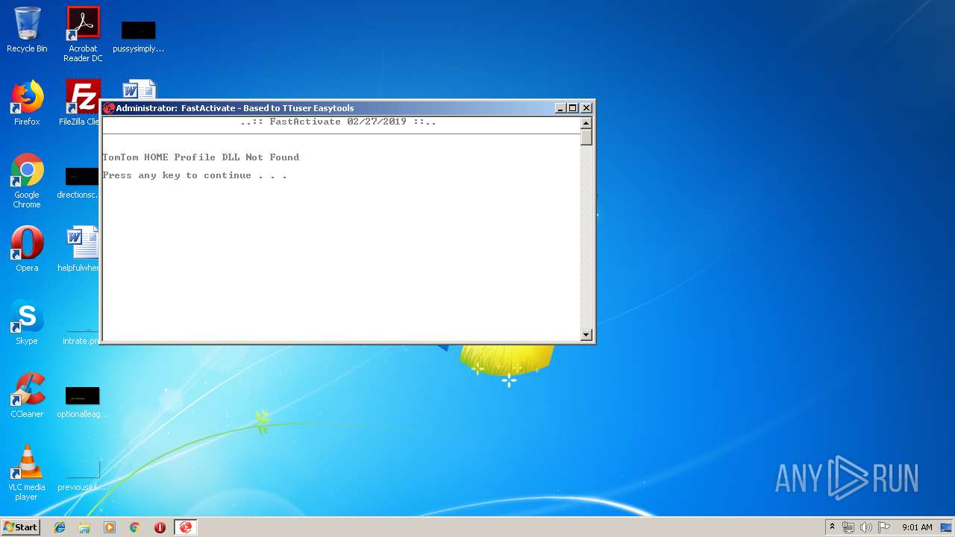Open network tray icon

pos(848,527)
